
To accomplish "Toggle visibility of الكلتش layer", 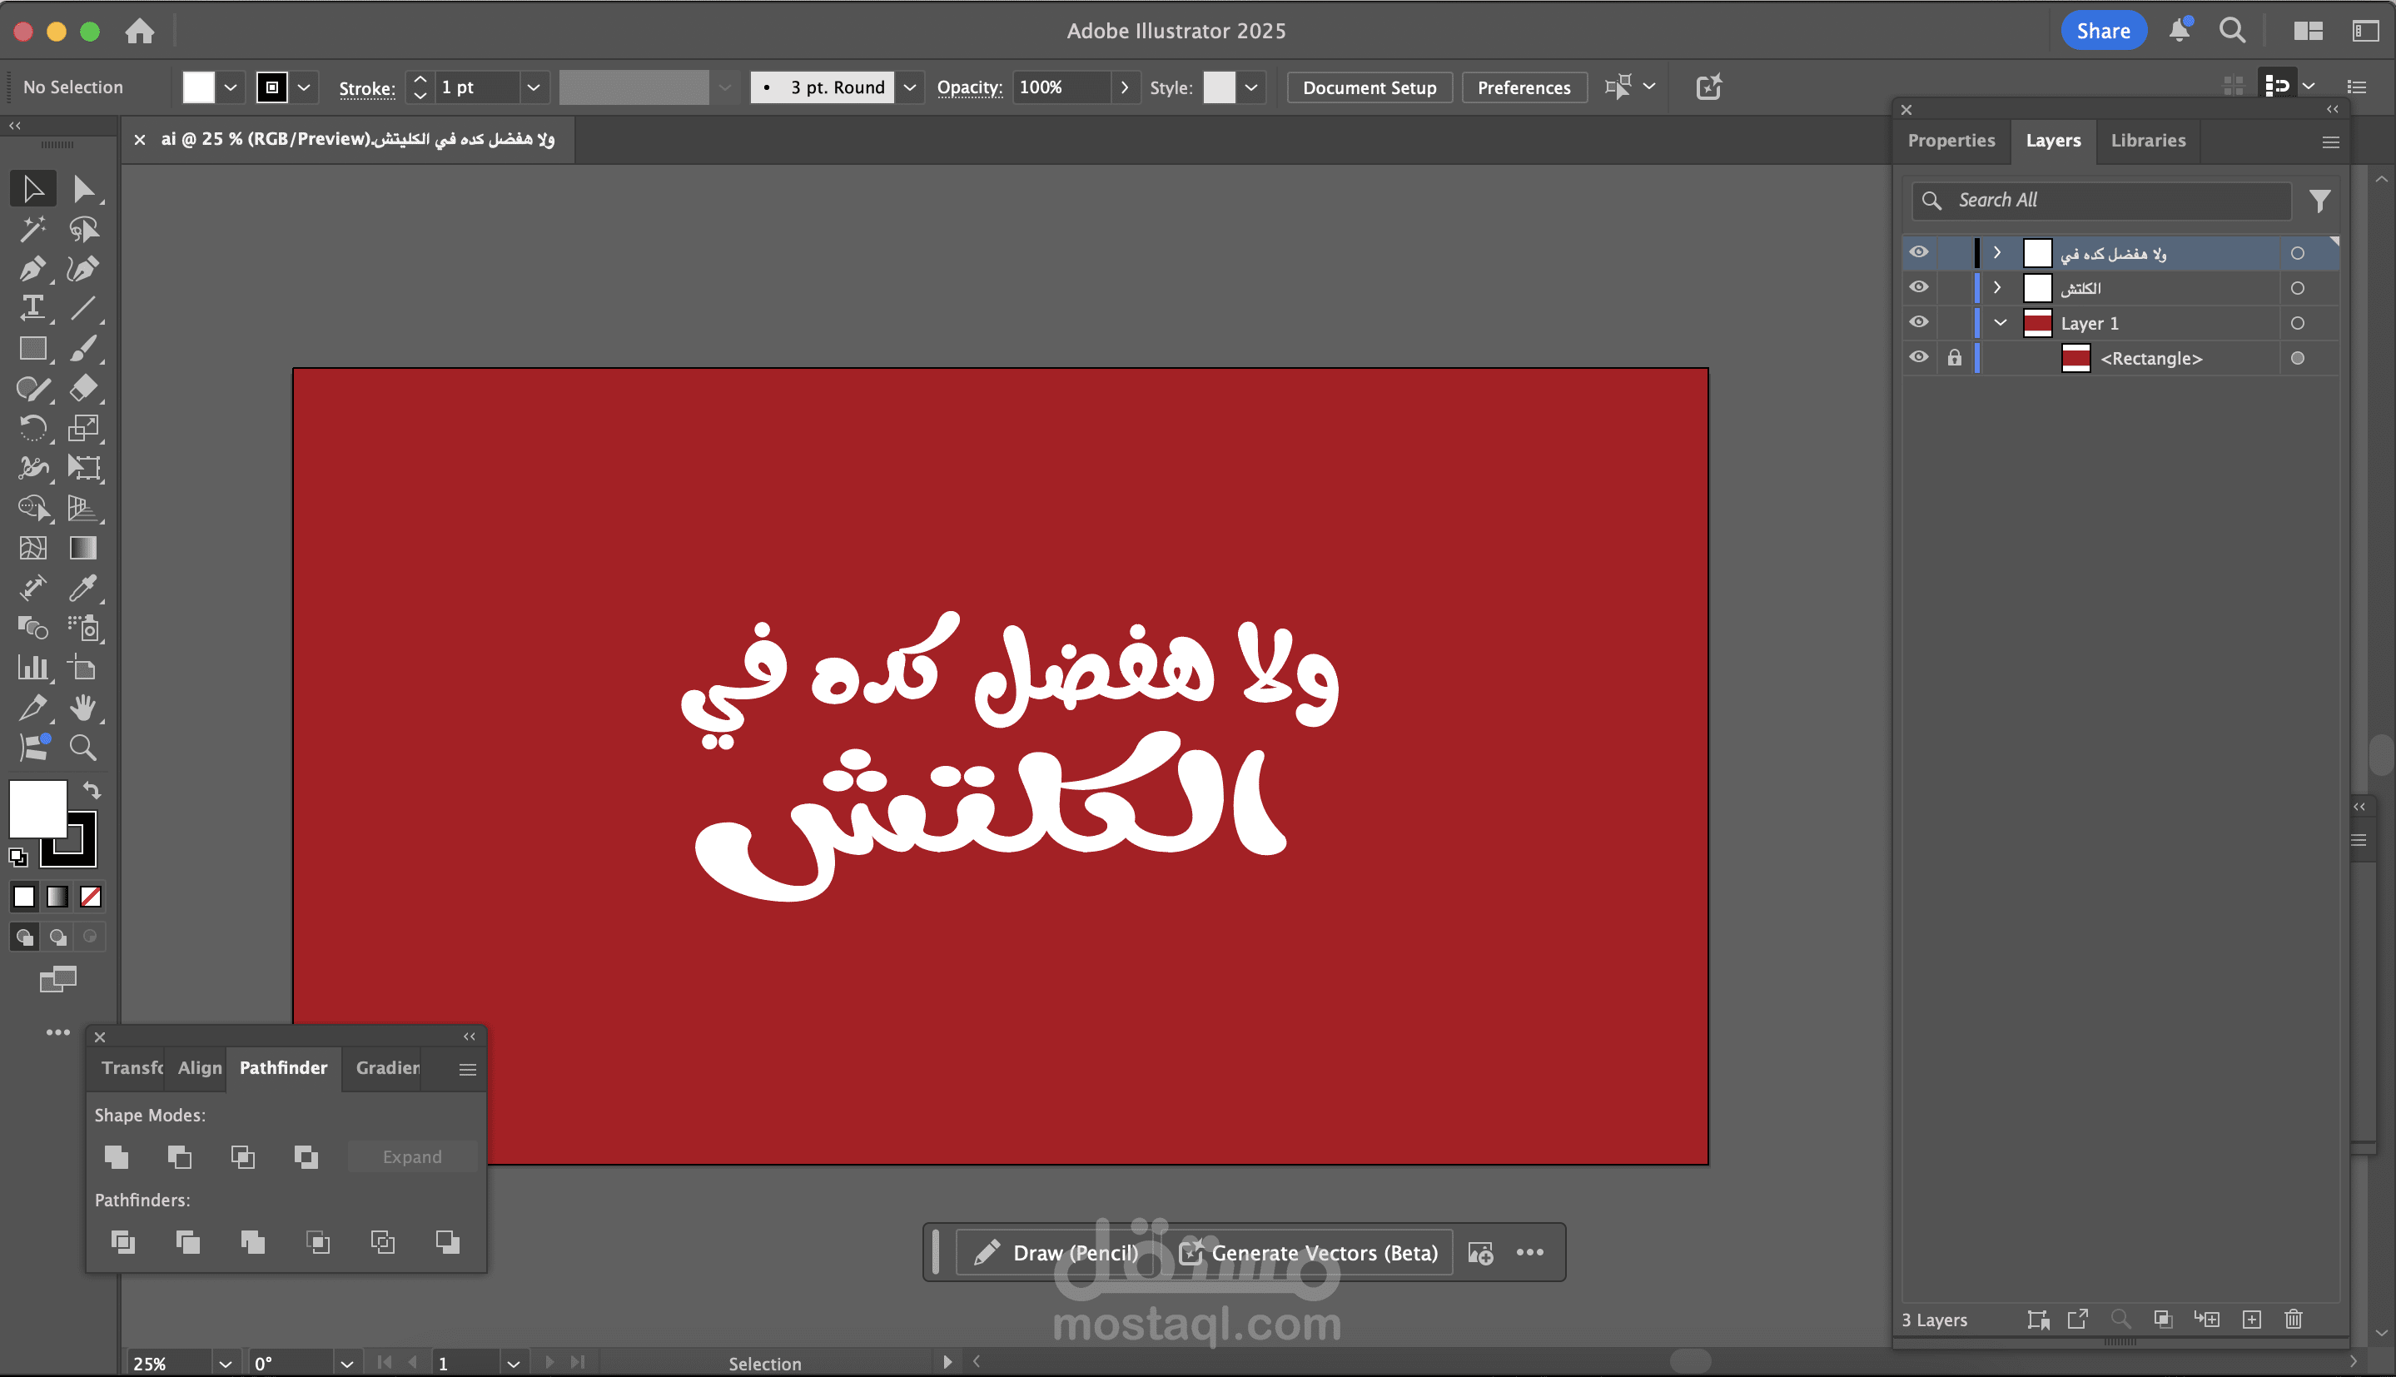I will pyautogui.click(x=1918, y=287).
